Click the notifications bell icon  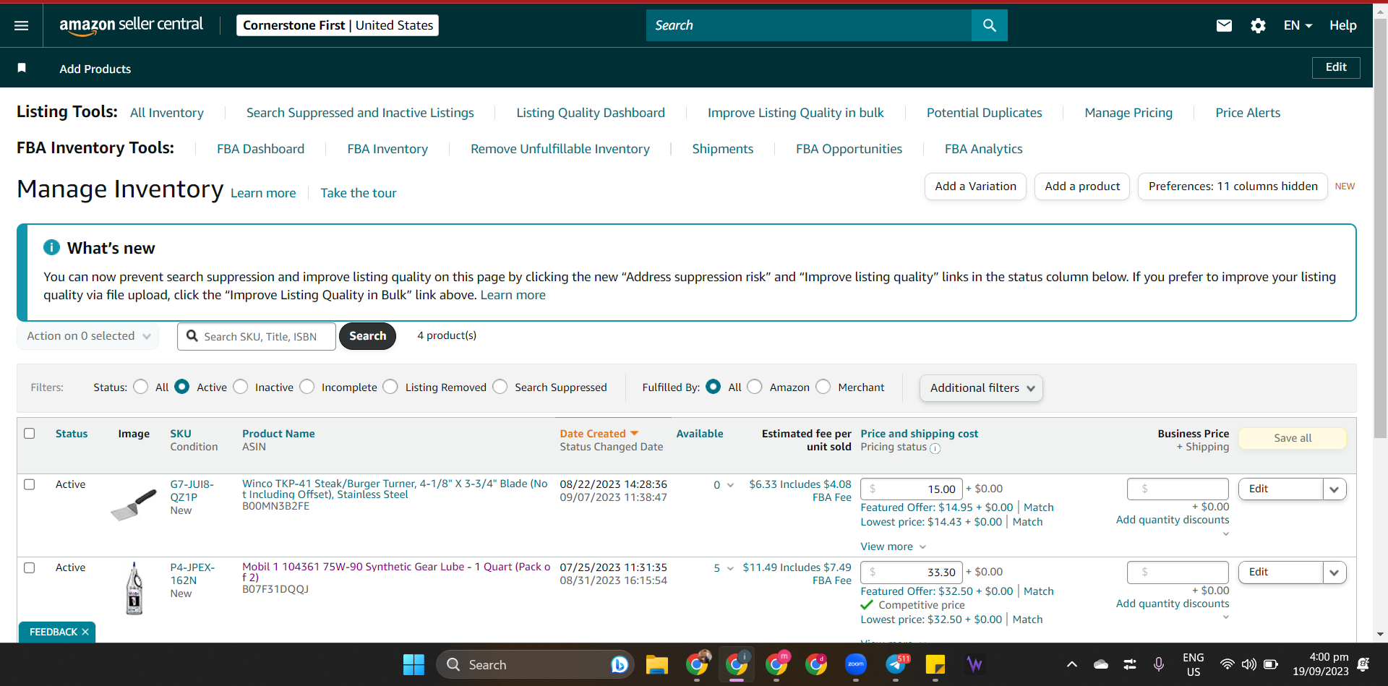(1363, 664)
